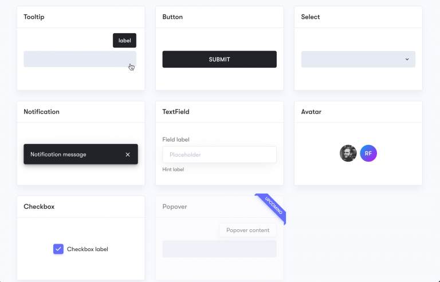Viewport: 440px width, 282px height.
Task: Click the Popover content box
Action: (x=247, y=230)
